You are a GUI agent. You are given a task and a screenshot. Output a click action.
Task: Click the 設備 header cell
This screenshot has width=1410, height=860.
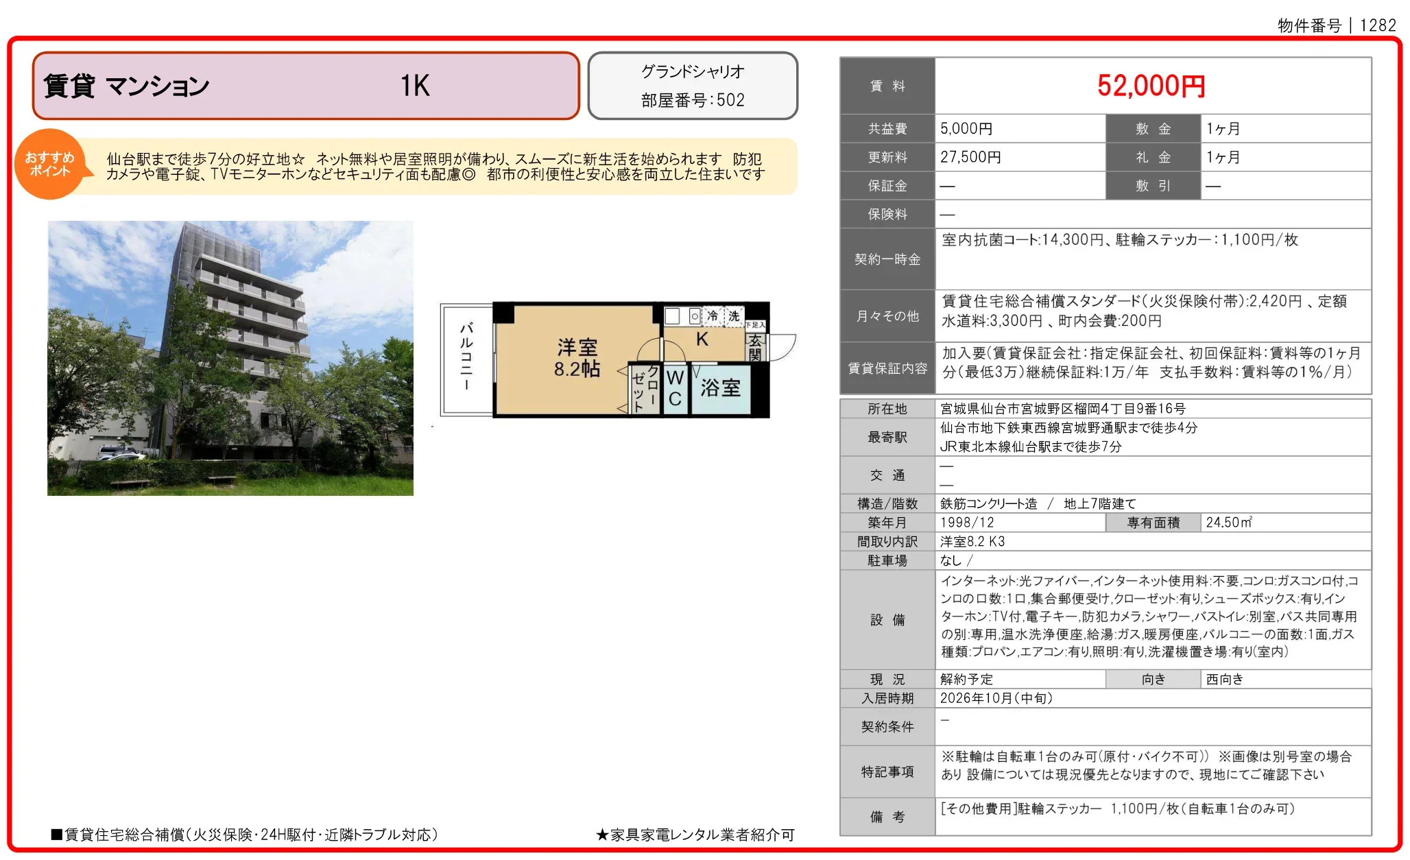click(x=887, y=620)
